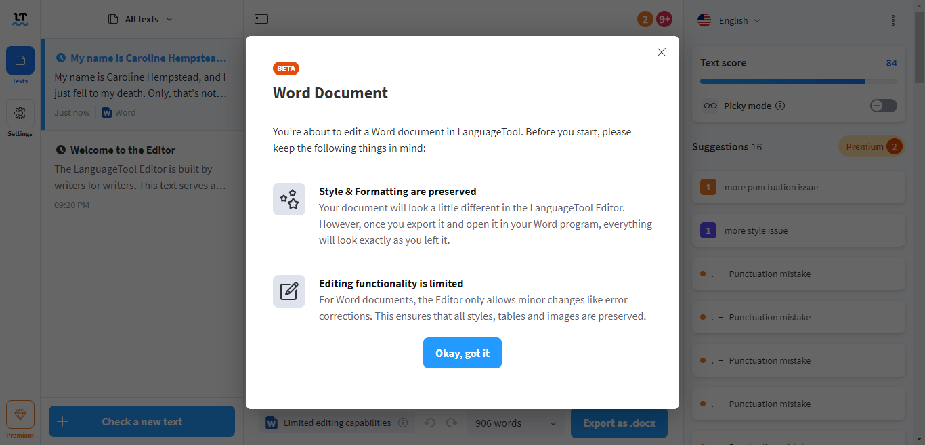The width and height of the screenshot is (925, 445).
Task: Click the info icon beside Limited editing capabilities
Action: pyautogui.click(x=404, y=422)
